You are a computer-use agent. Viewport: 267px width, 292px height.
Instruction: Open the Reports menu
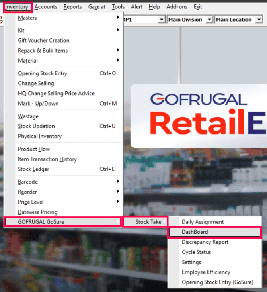(x=72, y=7)
